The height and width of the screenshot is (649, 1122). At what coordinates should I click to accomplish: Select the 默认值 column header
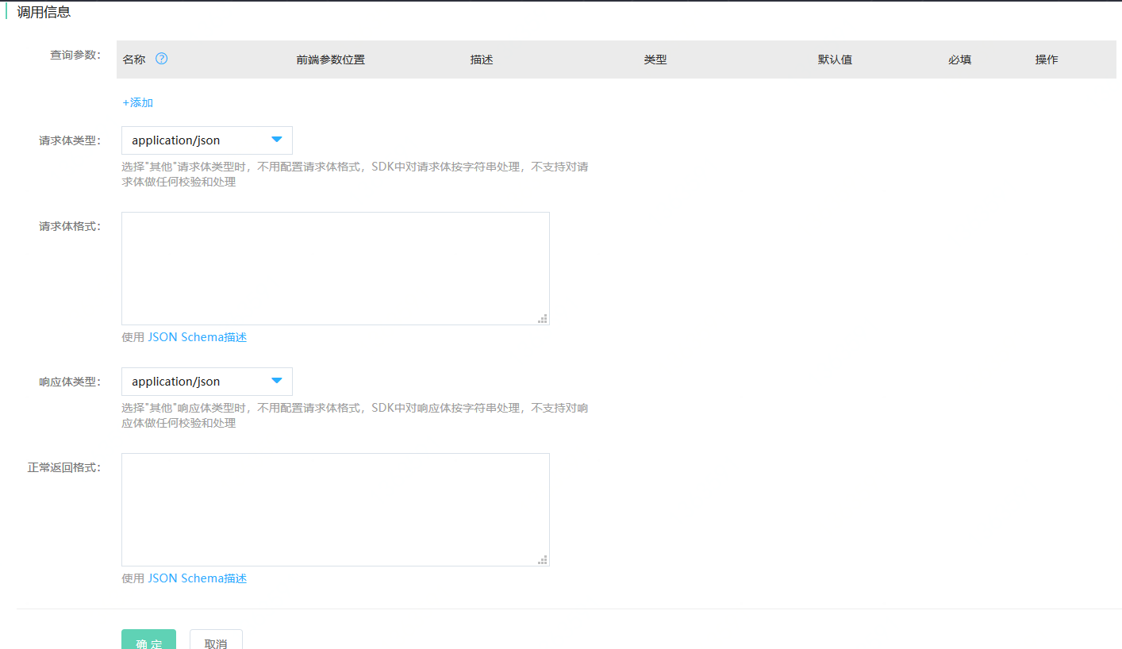(835, 60)
